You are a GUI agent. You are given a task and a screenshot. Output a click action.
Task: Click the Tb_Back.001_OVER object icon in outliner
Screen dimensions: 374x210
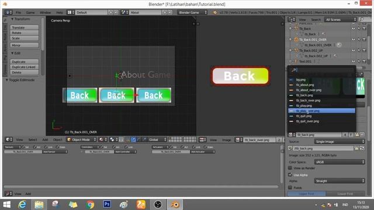coord(296,40)
